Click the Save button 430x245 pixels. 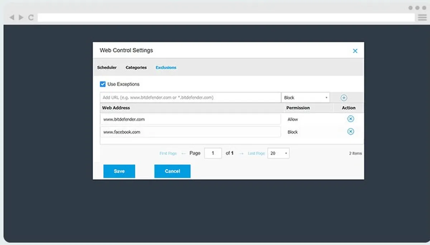click(x=119, y=171)
